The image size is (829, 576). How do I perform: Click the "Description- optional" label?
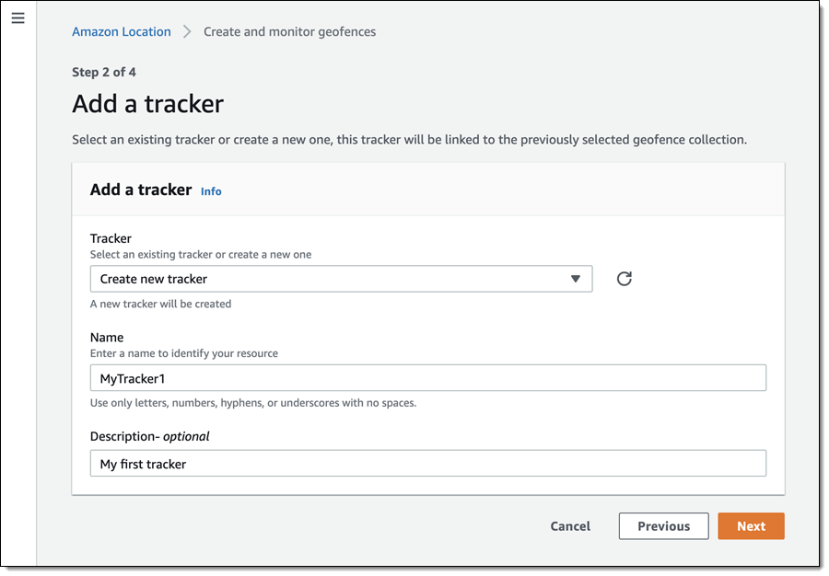point(149,436)
